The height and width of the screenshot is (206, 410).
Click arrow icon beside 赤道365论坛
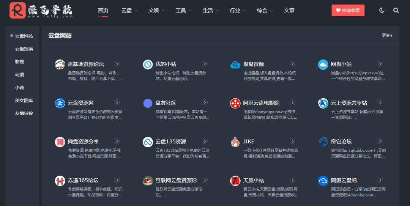click(117, 180)
